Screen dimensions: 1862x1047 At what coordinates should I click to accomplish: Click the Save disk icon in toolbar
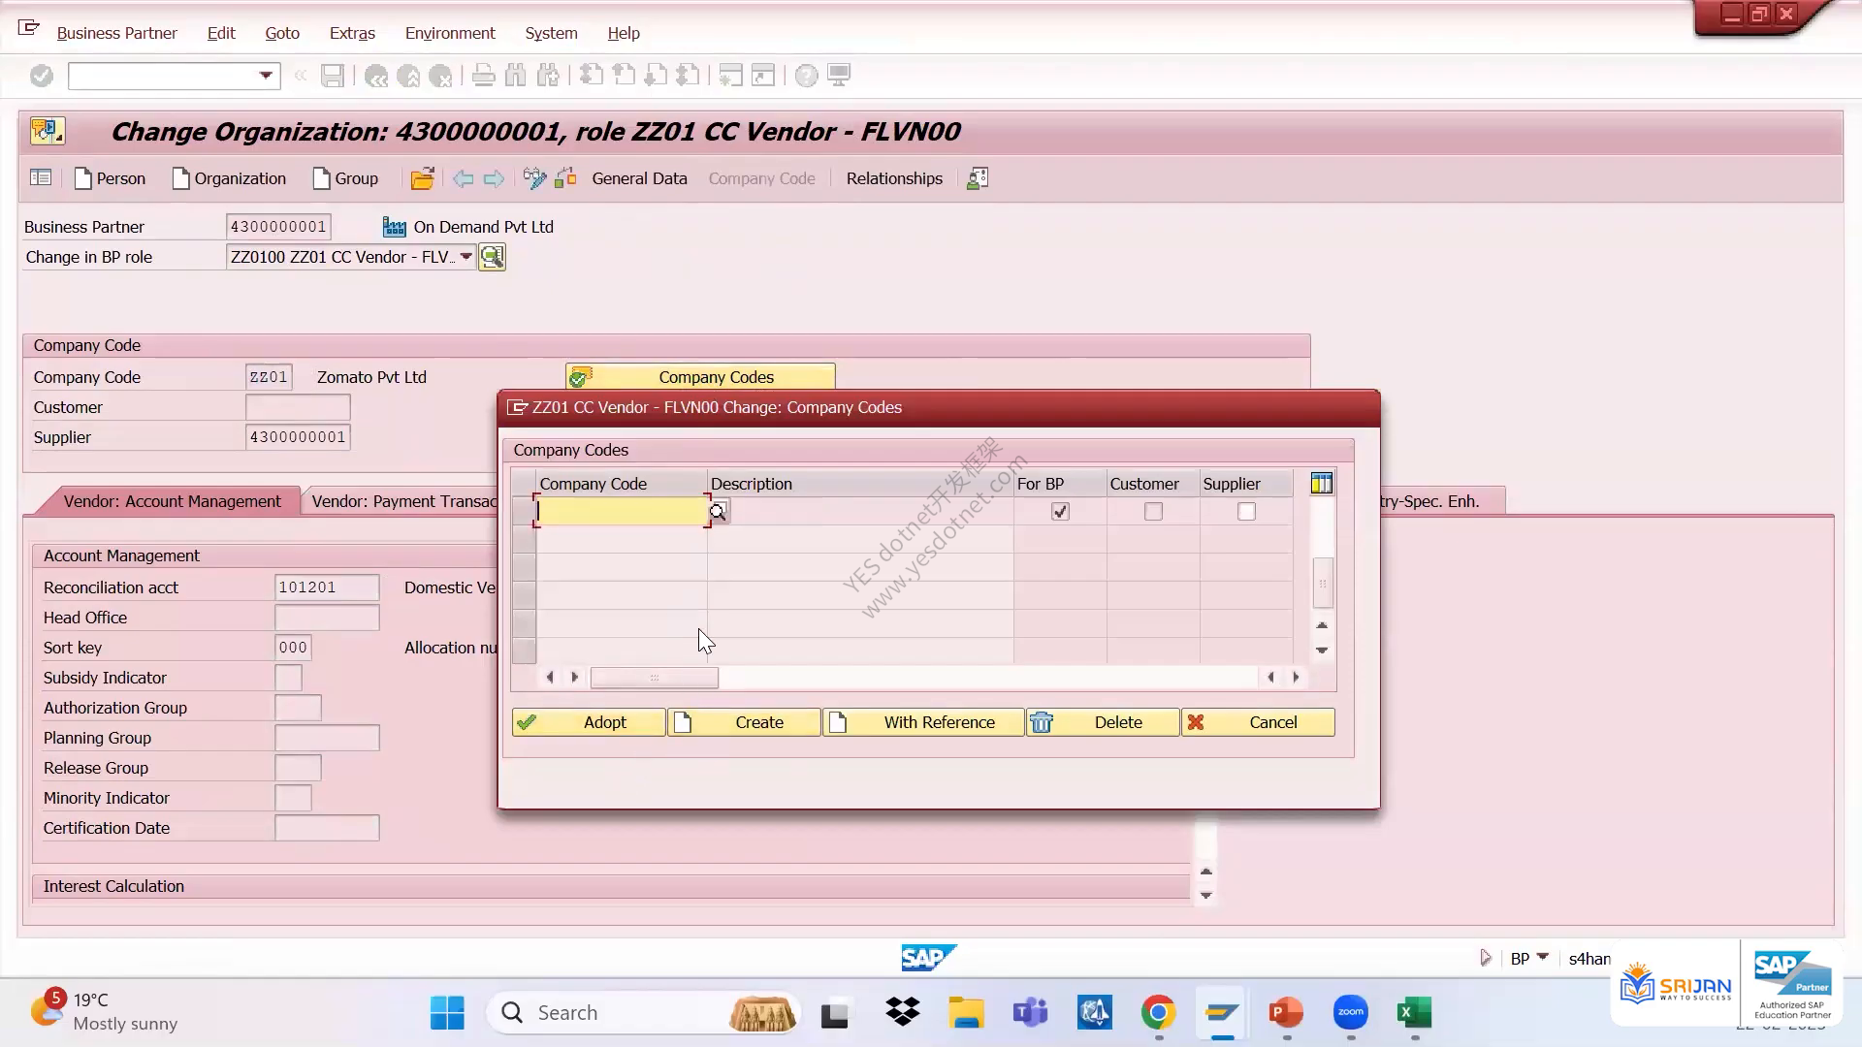(x=333, y=76)
